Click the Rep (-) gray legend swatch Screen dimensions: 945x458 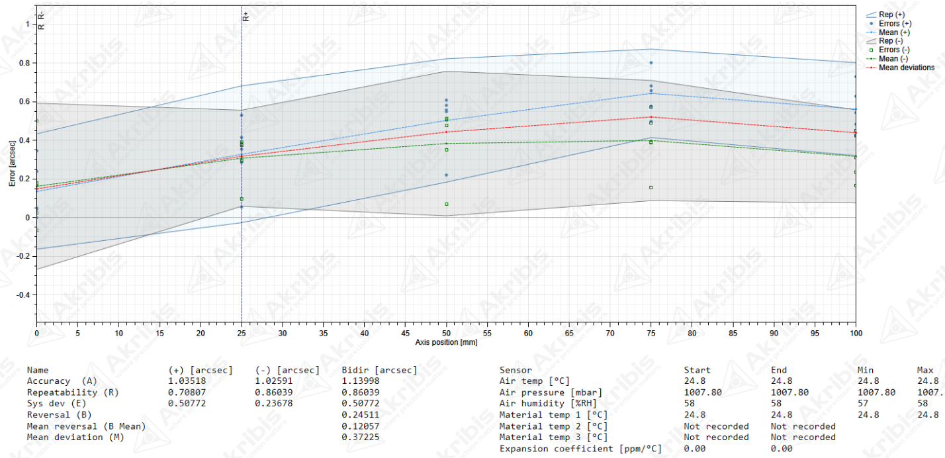pyautogui.click(x=871, y=41)
